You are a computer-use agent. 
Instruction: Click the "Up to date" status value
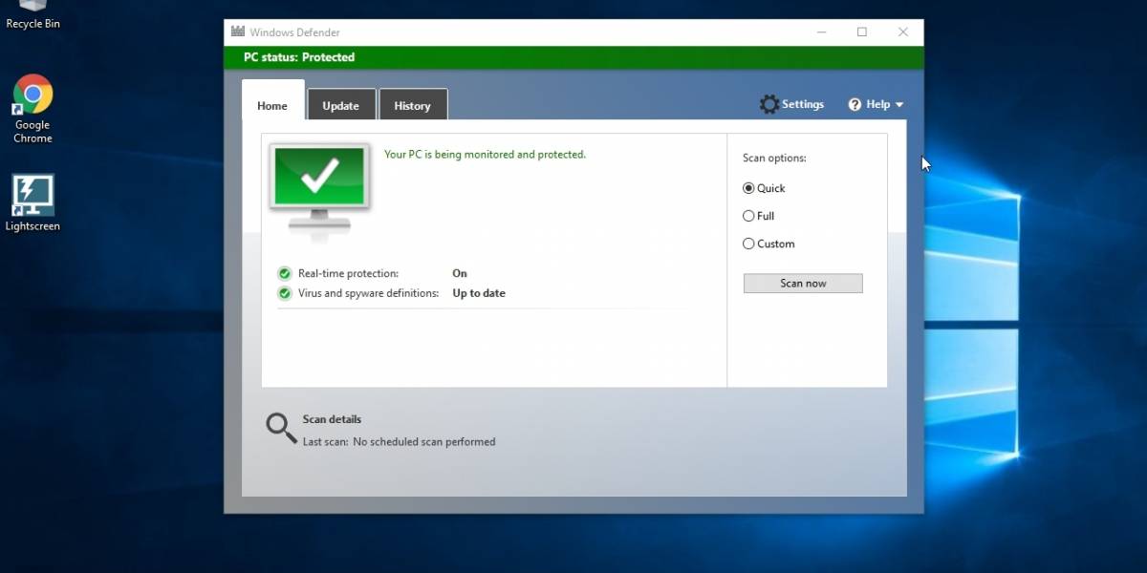(x=479, y=293)
